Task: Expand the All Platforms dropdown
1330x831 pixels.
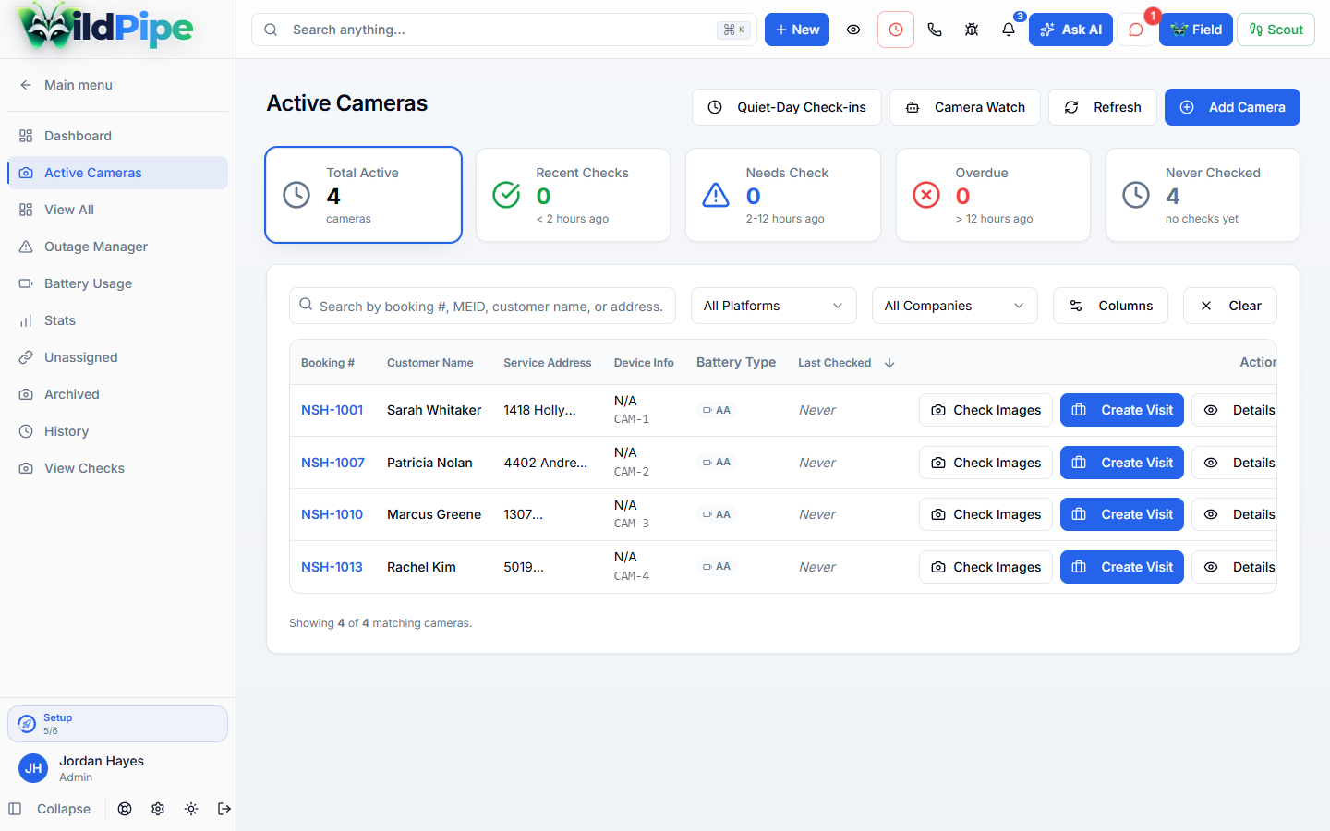Action: click(x=774, y=306)
